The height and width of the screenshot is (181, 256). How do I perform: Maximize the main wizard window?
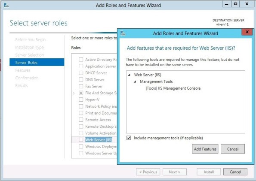[x=235, y=4]
